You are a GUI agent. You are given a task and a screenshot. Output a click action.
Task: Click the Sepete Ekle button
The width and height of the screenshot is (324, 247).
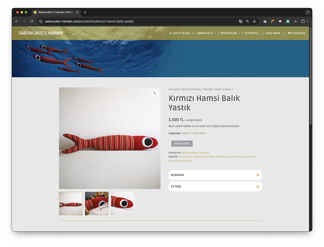pyautogui.click(x=182, y=144)
